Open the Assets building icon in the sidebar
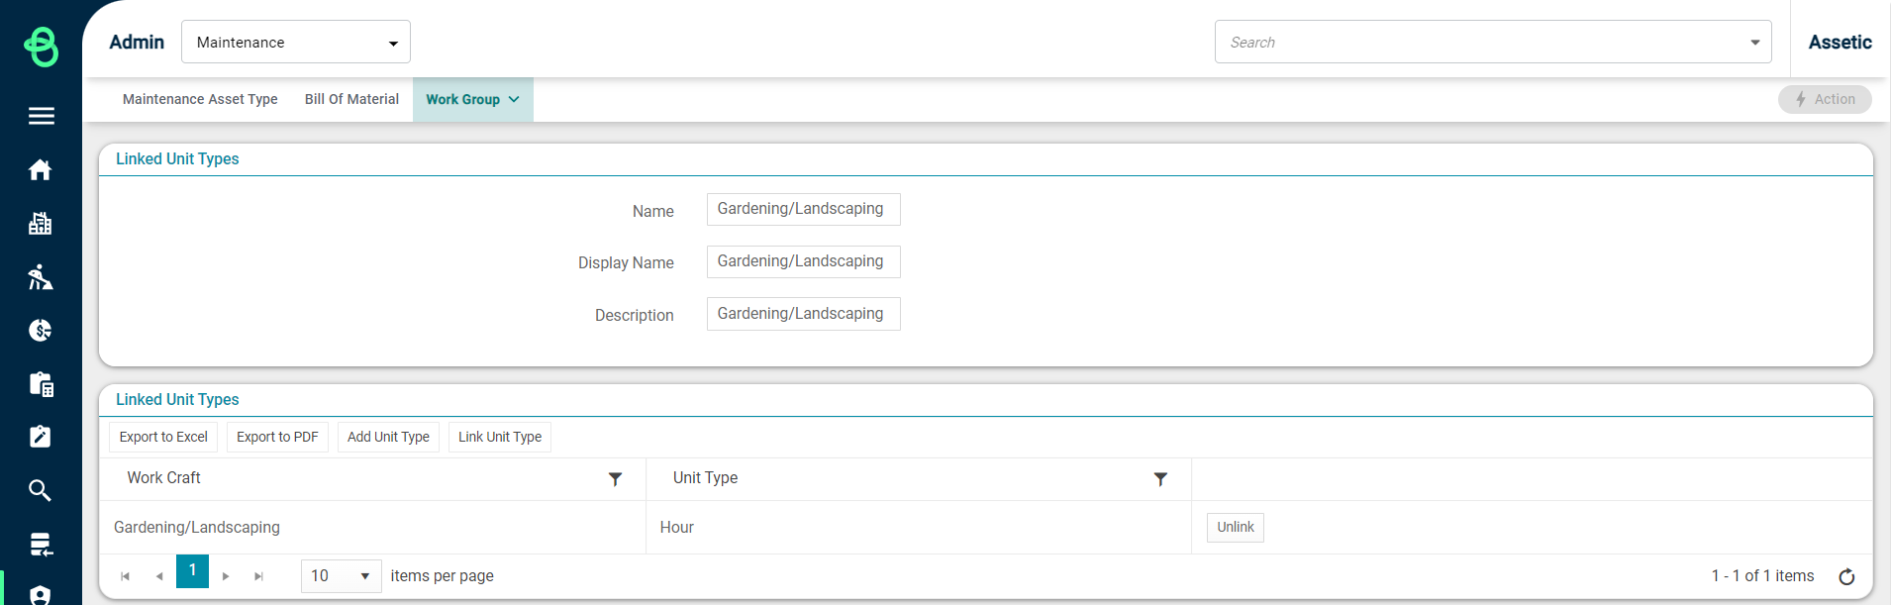This screenshot has height=605, width=1891. tap(41, 223)
